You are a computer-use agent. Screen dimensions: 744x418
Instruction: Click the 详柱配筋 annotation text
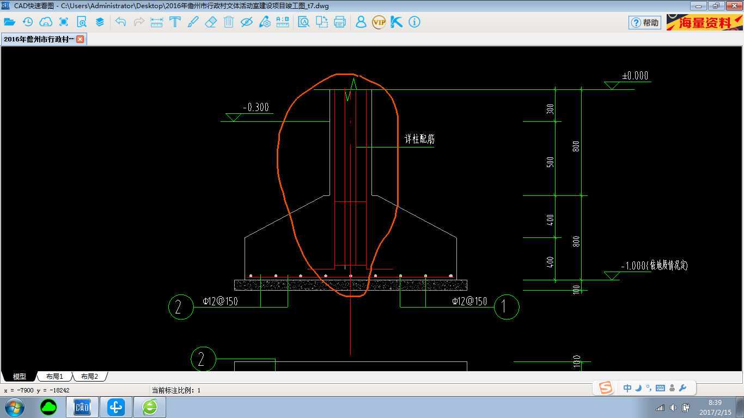(x=419, y=139)
